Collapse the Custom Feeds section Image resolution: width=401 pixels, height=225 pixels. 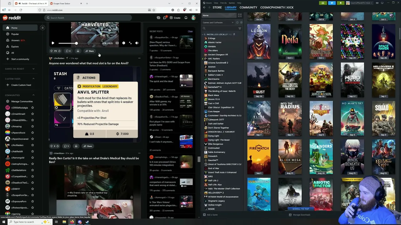pyautogui.click(x=34, y=79)
